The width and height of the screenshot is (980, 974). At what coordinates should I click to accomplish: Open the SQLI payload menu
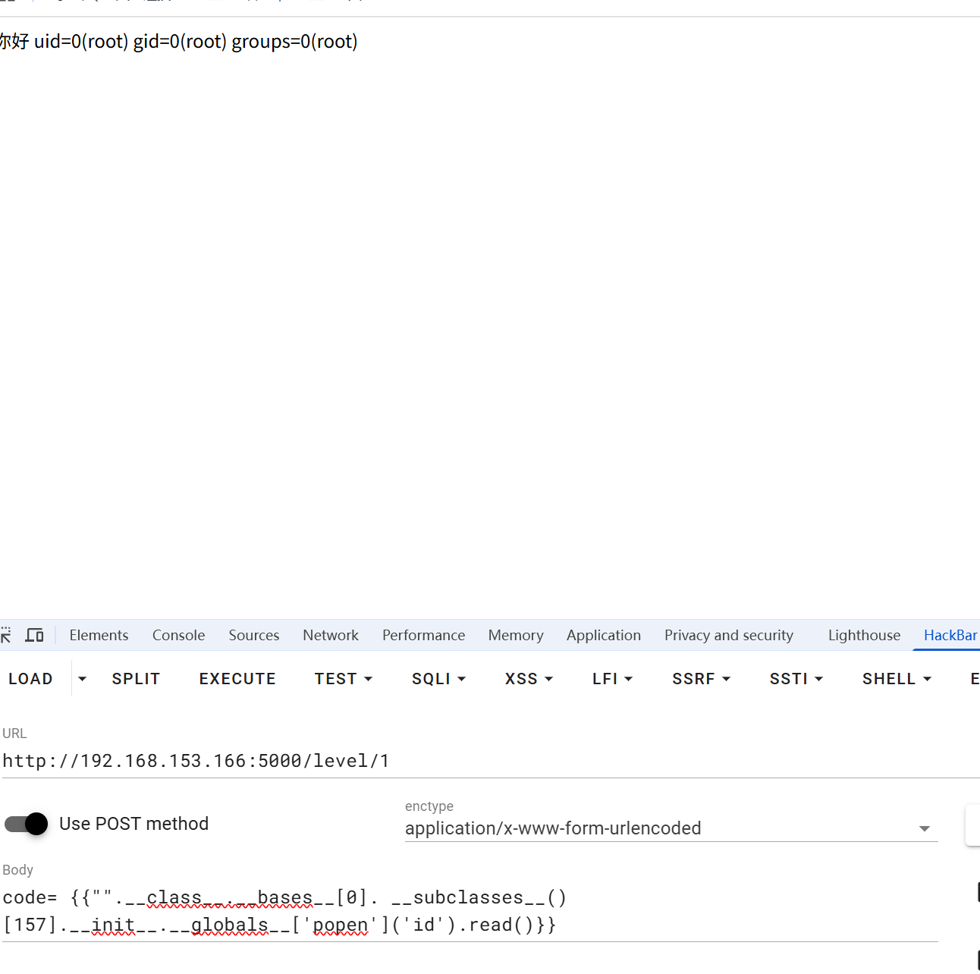pyautogui.click(x=438, y=679)
